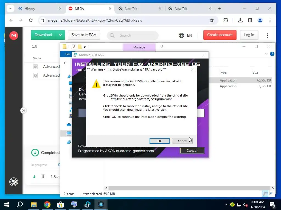The image size is (281, 210).
Task: Reload the page in Chrome
Action: [x=31, y=20]
